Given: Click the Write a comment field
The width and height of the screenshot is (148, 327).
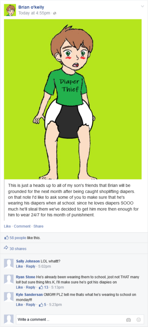Looking at the screenshot, I should click(80, 319).
